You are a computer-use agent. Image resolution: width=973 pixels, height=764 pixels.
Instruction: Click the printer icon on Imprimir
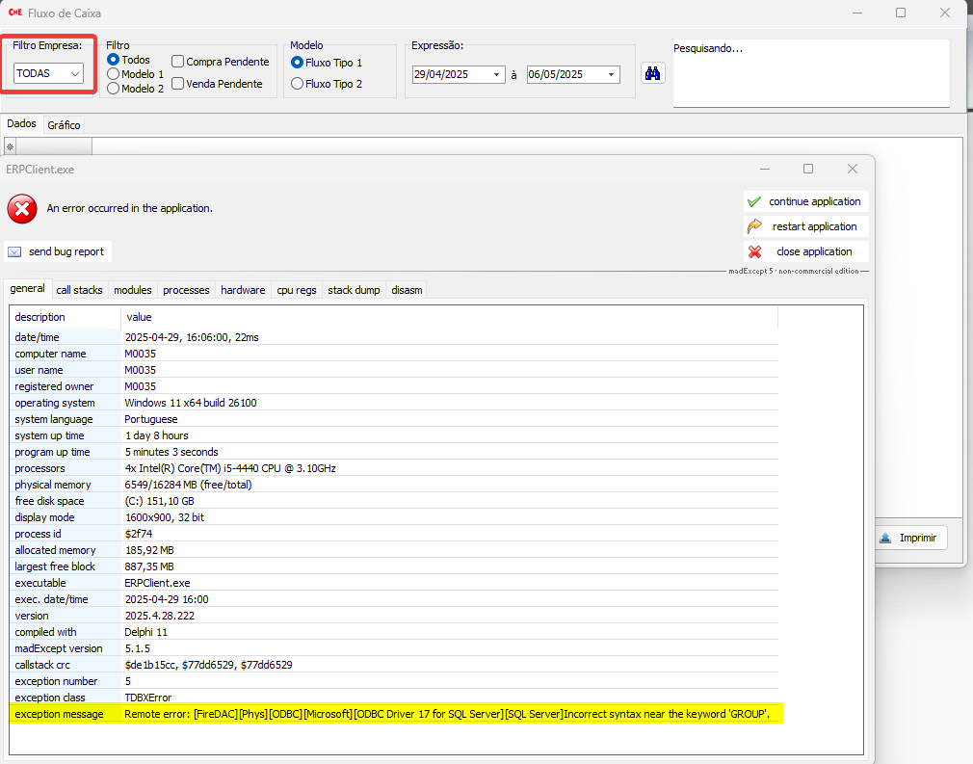click(x=885, y=538)
